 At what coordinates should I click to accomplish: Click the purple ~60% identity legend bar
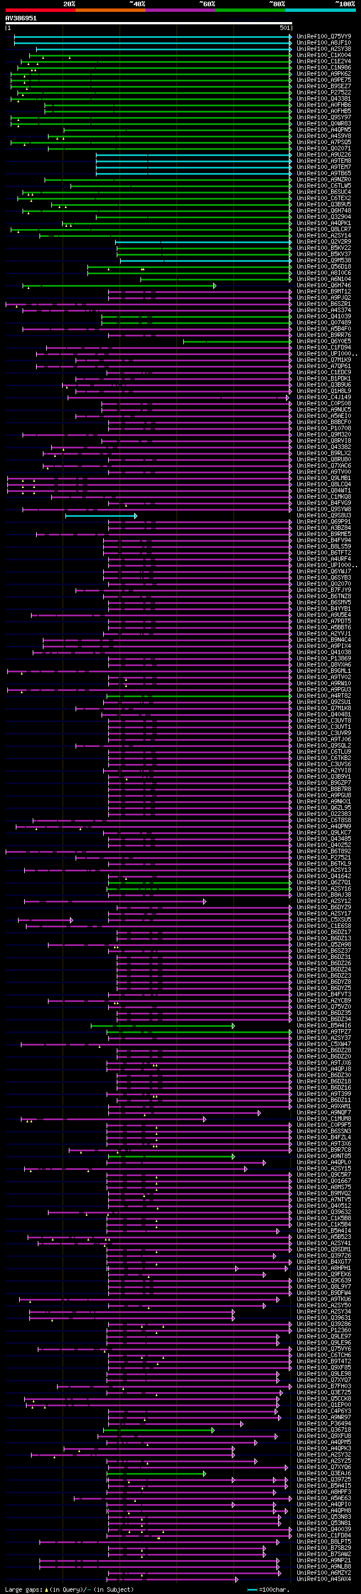point(180,10)
